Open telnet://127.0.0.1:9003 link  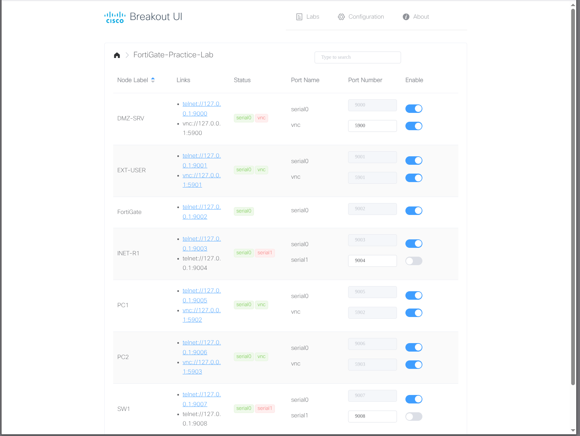[202, 244]
